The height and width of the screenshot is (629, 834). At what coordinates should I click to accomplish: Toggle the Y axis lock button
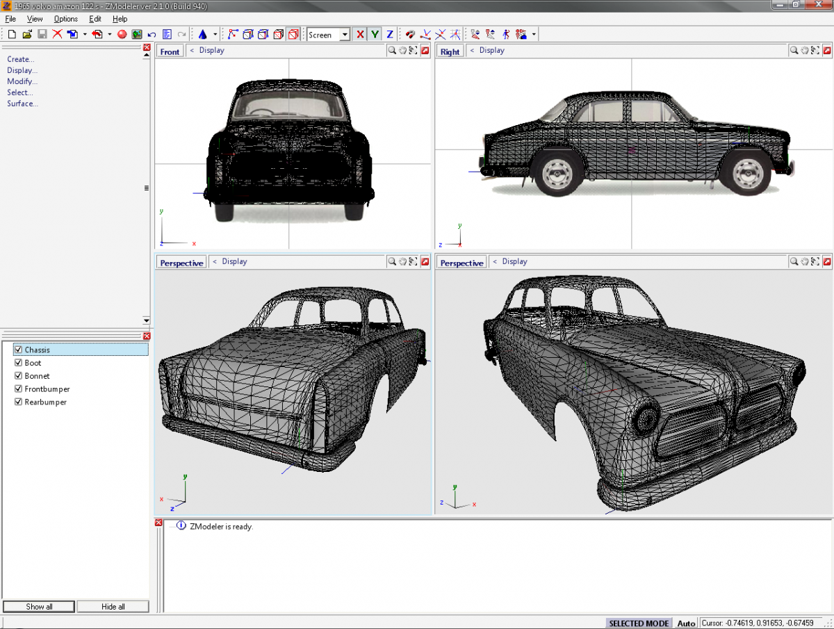(x=375, y=34)
